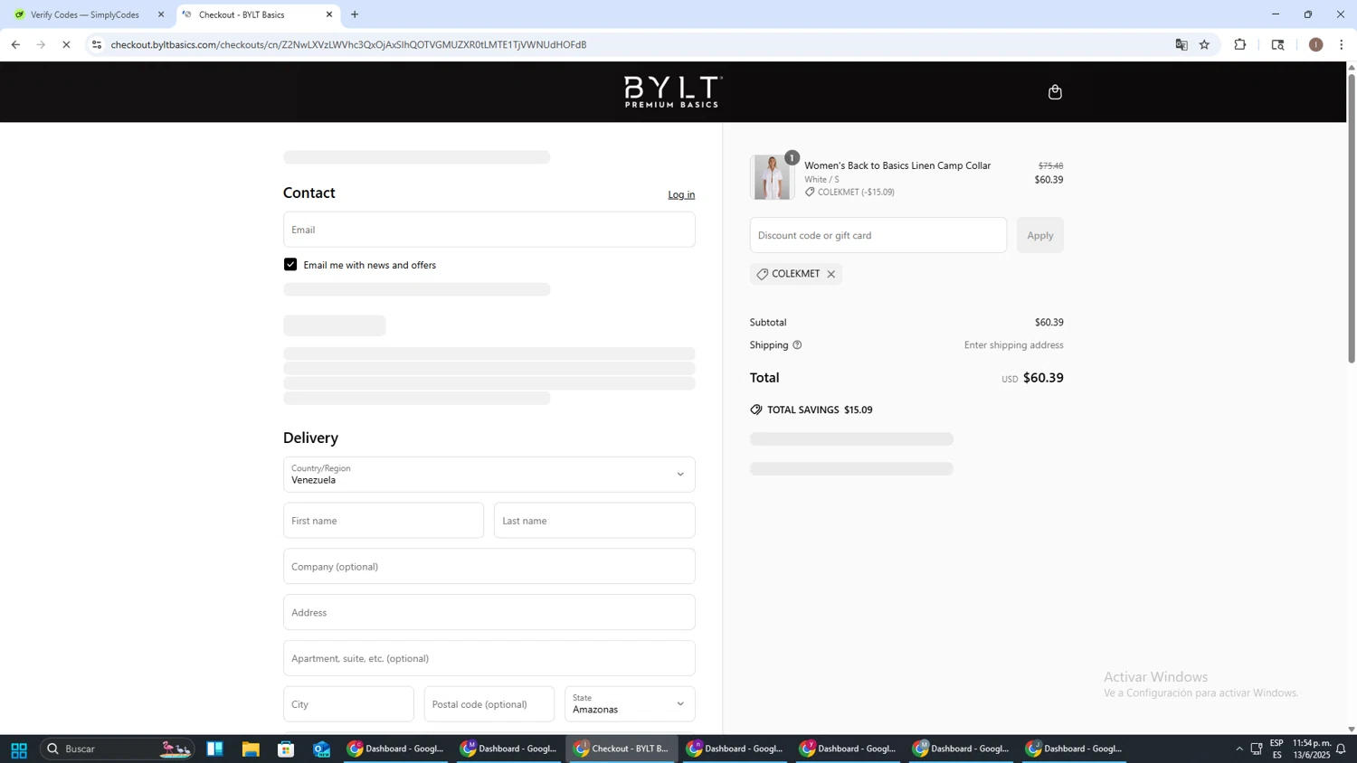Close the Verify Codes tab
This screenshot has height=763, width=1357.
coord(161,14)
